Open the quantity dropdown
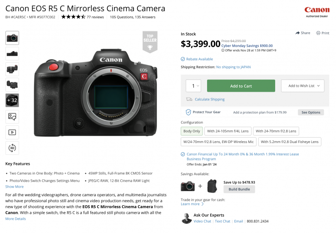 [x=193, y=86]
